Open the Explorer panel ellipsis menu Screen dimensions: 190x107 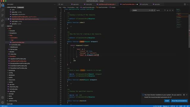pos(55,4)
